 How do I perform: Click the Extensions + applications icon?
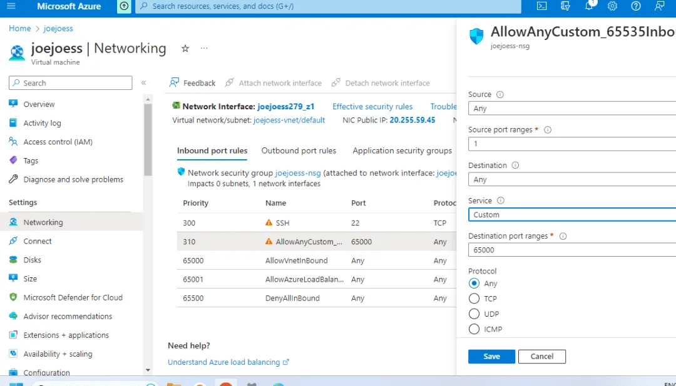pyautogui.click(x=13, y=335)
